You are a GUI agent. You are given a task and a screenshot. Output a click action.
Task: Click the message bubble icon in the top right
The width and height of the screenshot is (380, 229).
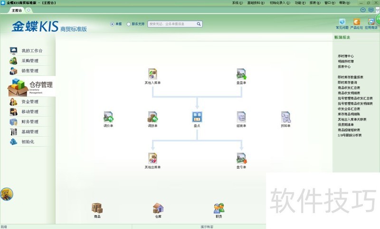tap(371, 10)
